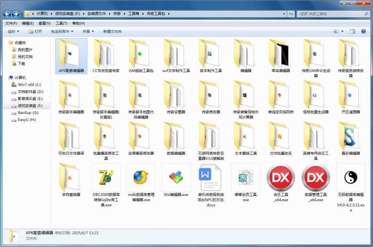This screenshot has height=247, width=373.
Task: Expand breadcrumb arrow after 计算机
Action: [51, 14]
